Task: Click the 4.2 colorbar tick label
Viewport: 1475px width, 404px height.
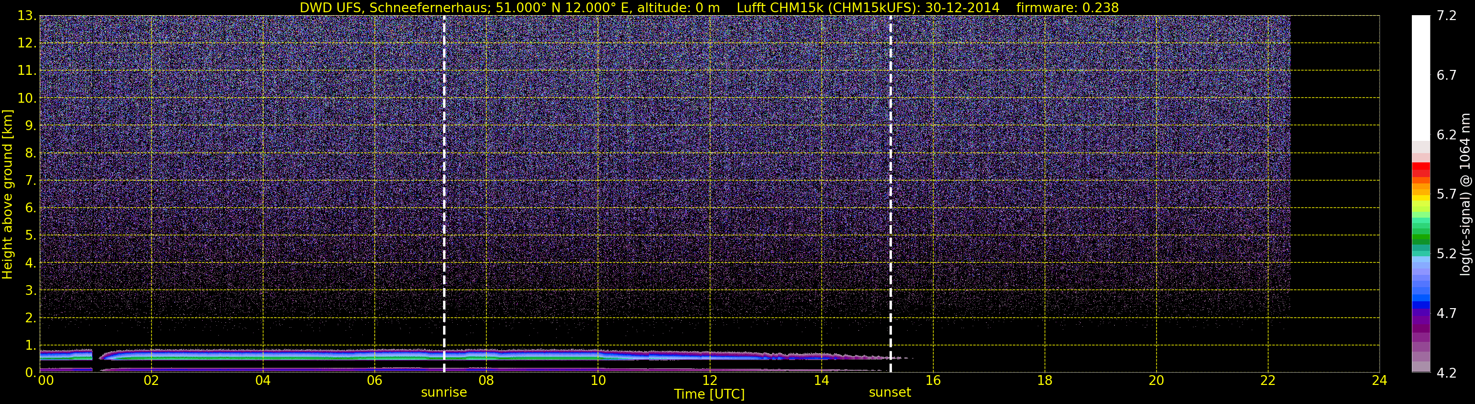Action: tap(1447, 373)
